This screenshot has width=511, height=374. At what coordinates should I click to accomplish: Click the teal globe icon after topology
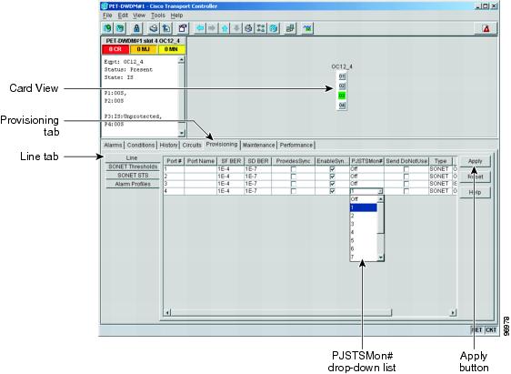274,29
